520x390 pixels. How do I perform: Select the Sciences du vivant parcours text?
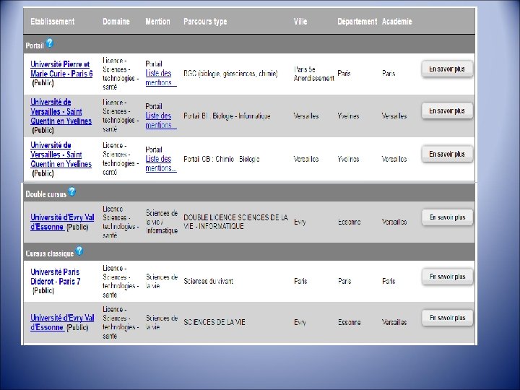click(x=208, y=281)
